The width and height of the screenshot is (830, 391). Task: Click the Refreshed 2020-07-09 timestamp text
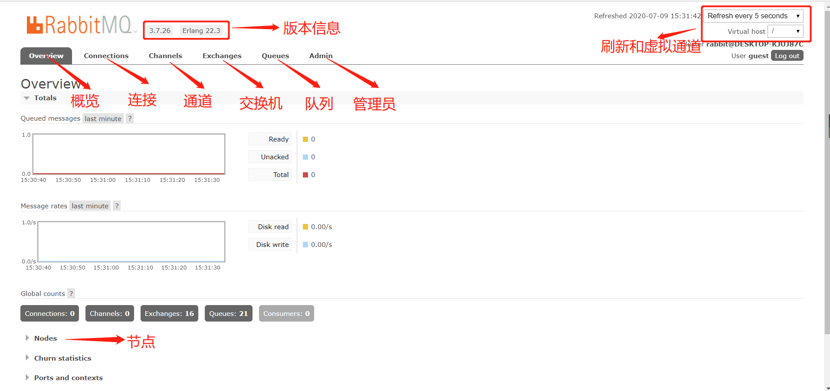point(647,16)
